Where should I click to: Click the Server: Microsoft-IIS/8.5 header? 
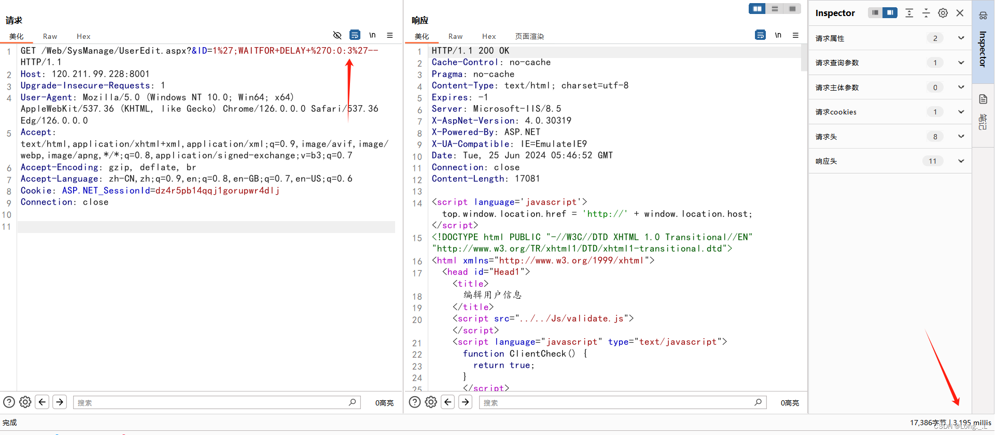point(496,109)
